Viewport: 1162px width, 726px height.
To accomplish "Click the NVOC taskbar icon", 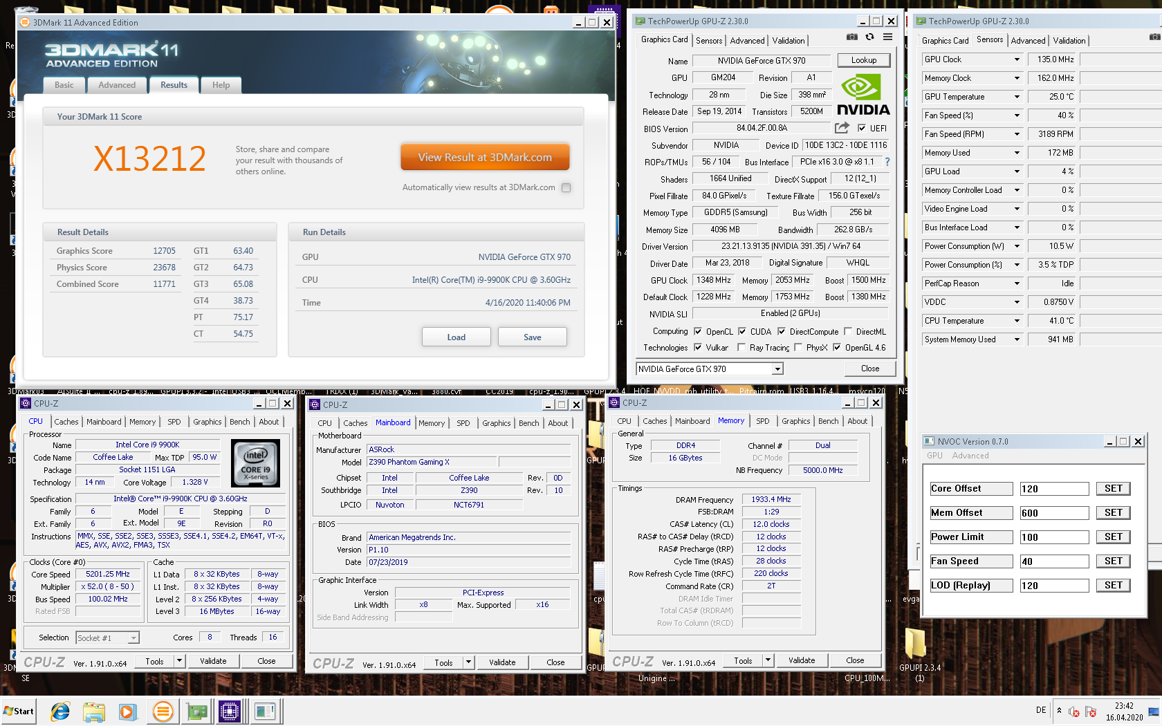I will 264,711.
